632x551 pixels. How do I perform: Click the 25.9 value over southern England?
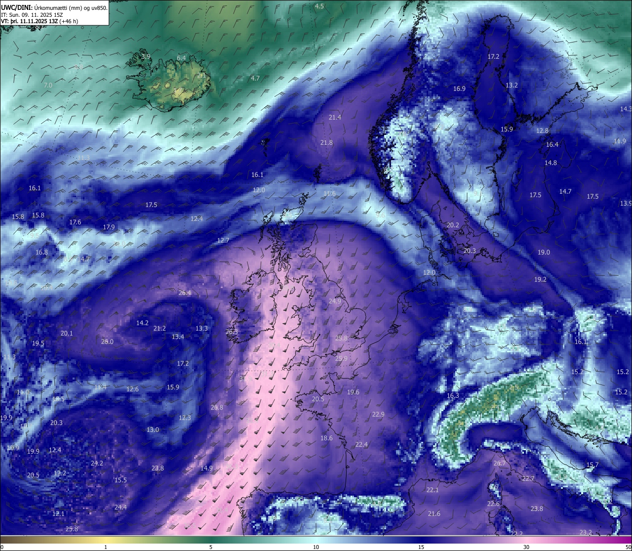click(341, 359)
